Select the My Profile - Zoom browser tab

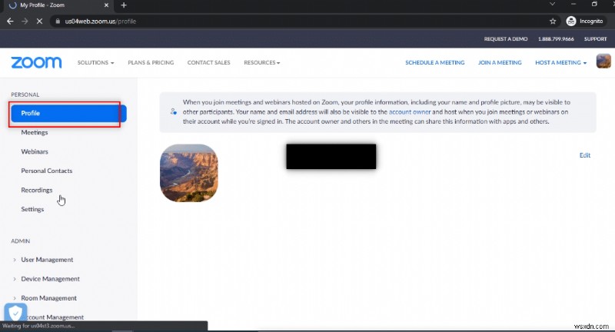tap(59, 5)
